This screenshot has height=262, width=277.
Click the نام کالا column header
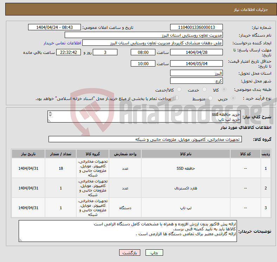pyautogui.click(x=186, y=154)
